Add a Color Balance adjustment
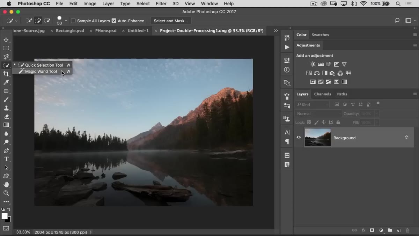 [x=317, y=73]
